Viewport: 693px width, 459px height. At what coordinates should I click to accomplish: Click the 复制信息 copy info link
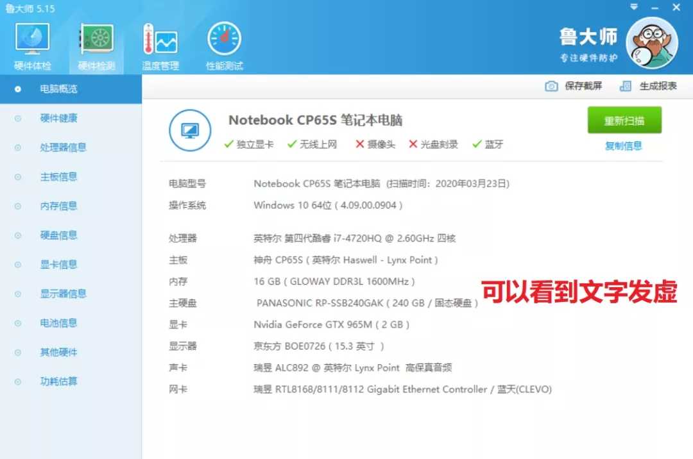point(623,146)
